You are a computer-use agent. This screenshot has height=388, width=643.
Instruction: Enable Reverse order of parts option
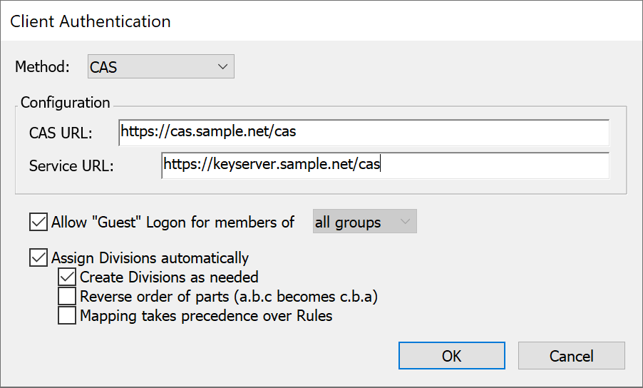tap(67, 296)
